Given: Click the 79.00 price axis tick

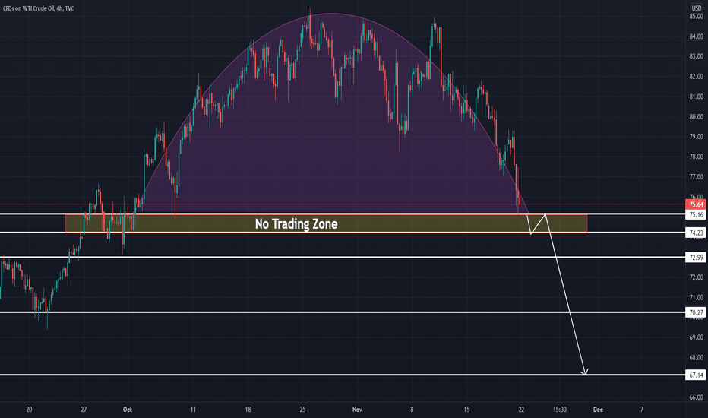Looking at the screenshot, I should pos(696,137).
